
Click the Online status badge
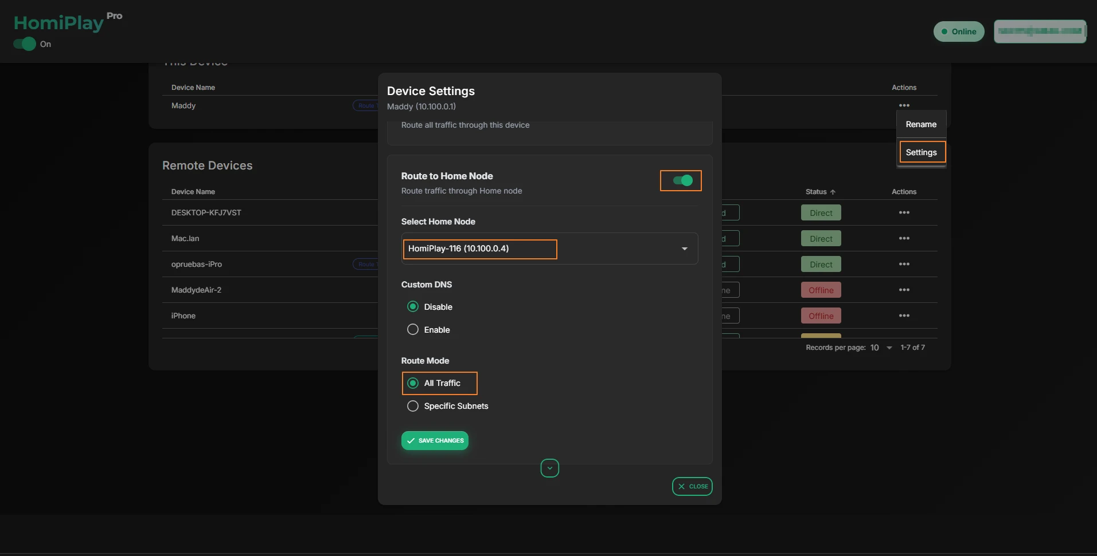959,31
